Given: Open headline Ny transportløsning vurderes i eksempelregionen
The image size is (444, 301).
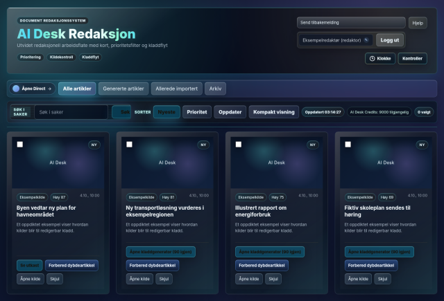Looking at the screenshot, I should pos(165,211).
